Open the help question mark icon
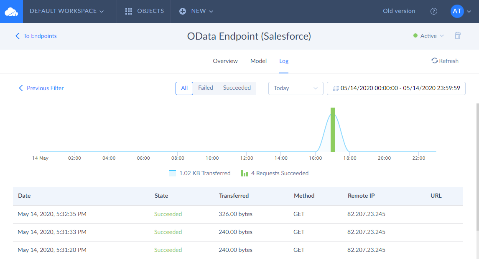The height and width of the screenshot is (259, 479). [x=434, y=11]
